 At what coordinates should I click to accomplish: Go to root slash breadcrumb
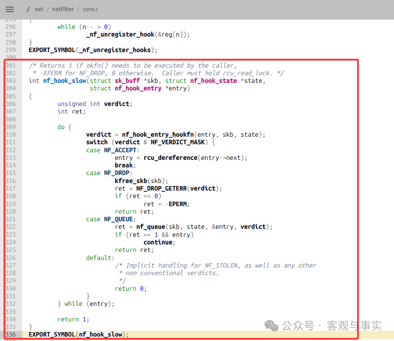click(x=28, y=9)
